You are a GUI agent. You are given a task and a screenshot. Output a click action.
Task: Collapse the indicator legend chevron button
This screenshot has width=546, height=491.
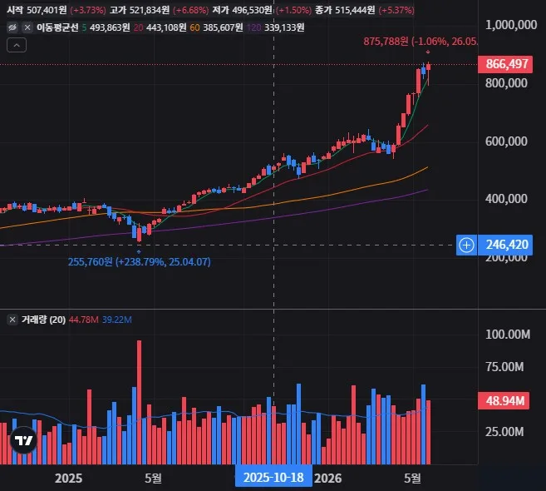[x=17, y=45]
